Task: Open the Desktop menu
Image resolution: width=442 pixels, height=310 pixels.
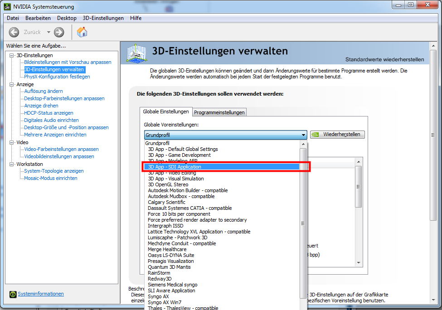Action: pos(67,18)
